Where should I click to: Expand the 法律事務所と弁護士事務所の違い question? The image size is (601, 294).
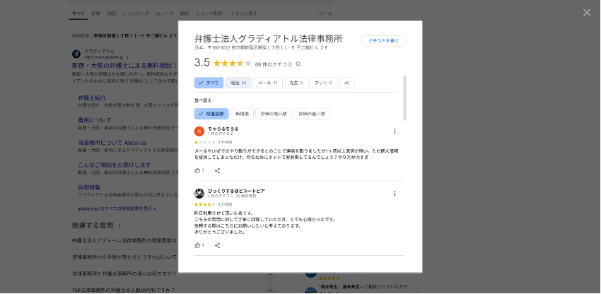coord(174,274)
